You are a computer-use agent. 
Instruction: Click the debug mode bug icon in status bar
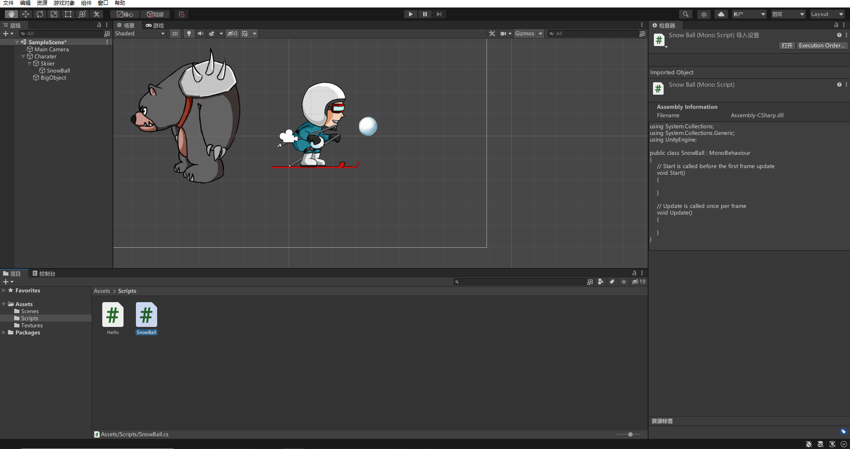pos(809,444)
